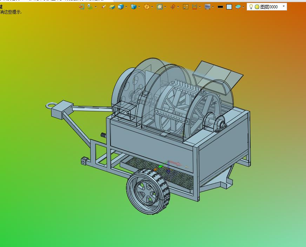Click the trailer wheel in the model
The width and height of the screenshot is (306, 247).
point(148,191)
